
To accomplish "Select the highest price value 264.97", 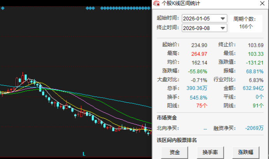I will click(x=199, y=54).
